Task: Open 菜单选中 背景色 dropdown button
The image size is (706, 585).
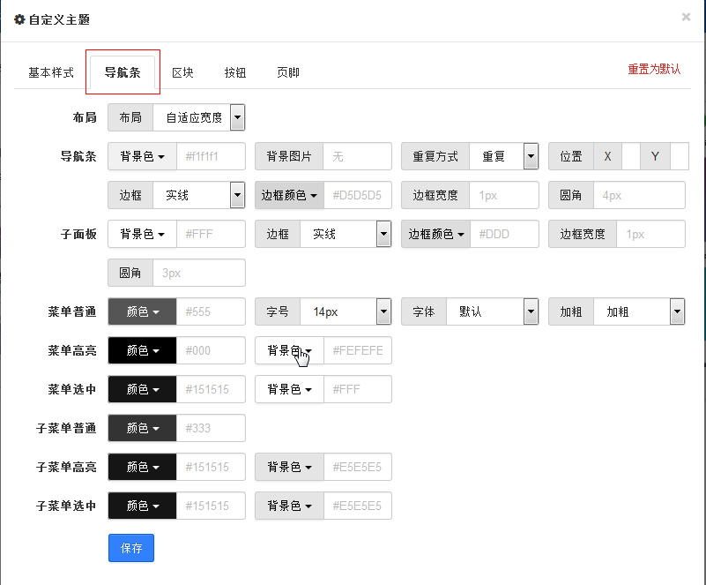Action: coord(289,389)
